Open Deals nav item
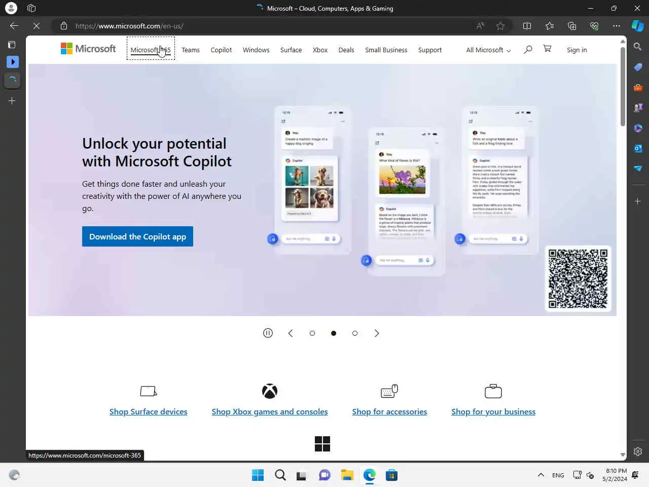The height and width of the screenshot is (487, 649). point(346,50)
